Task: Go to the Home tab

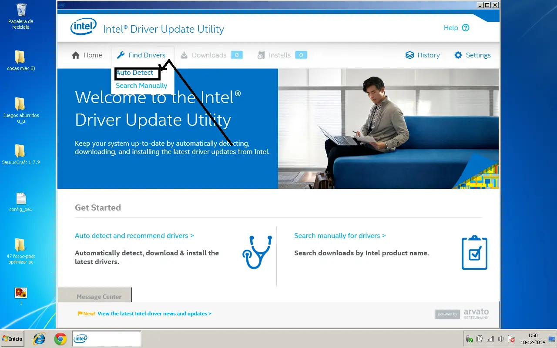Action: pos(87,55)
